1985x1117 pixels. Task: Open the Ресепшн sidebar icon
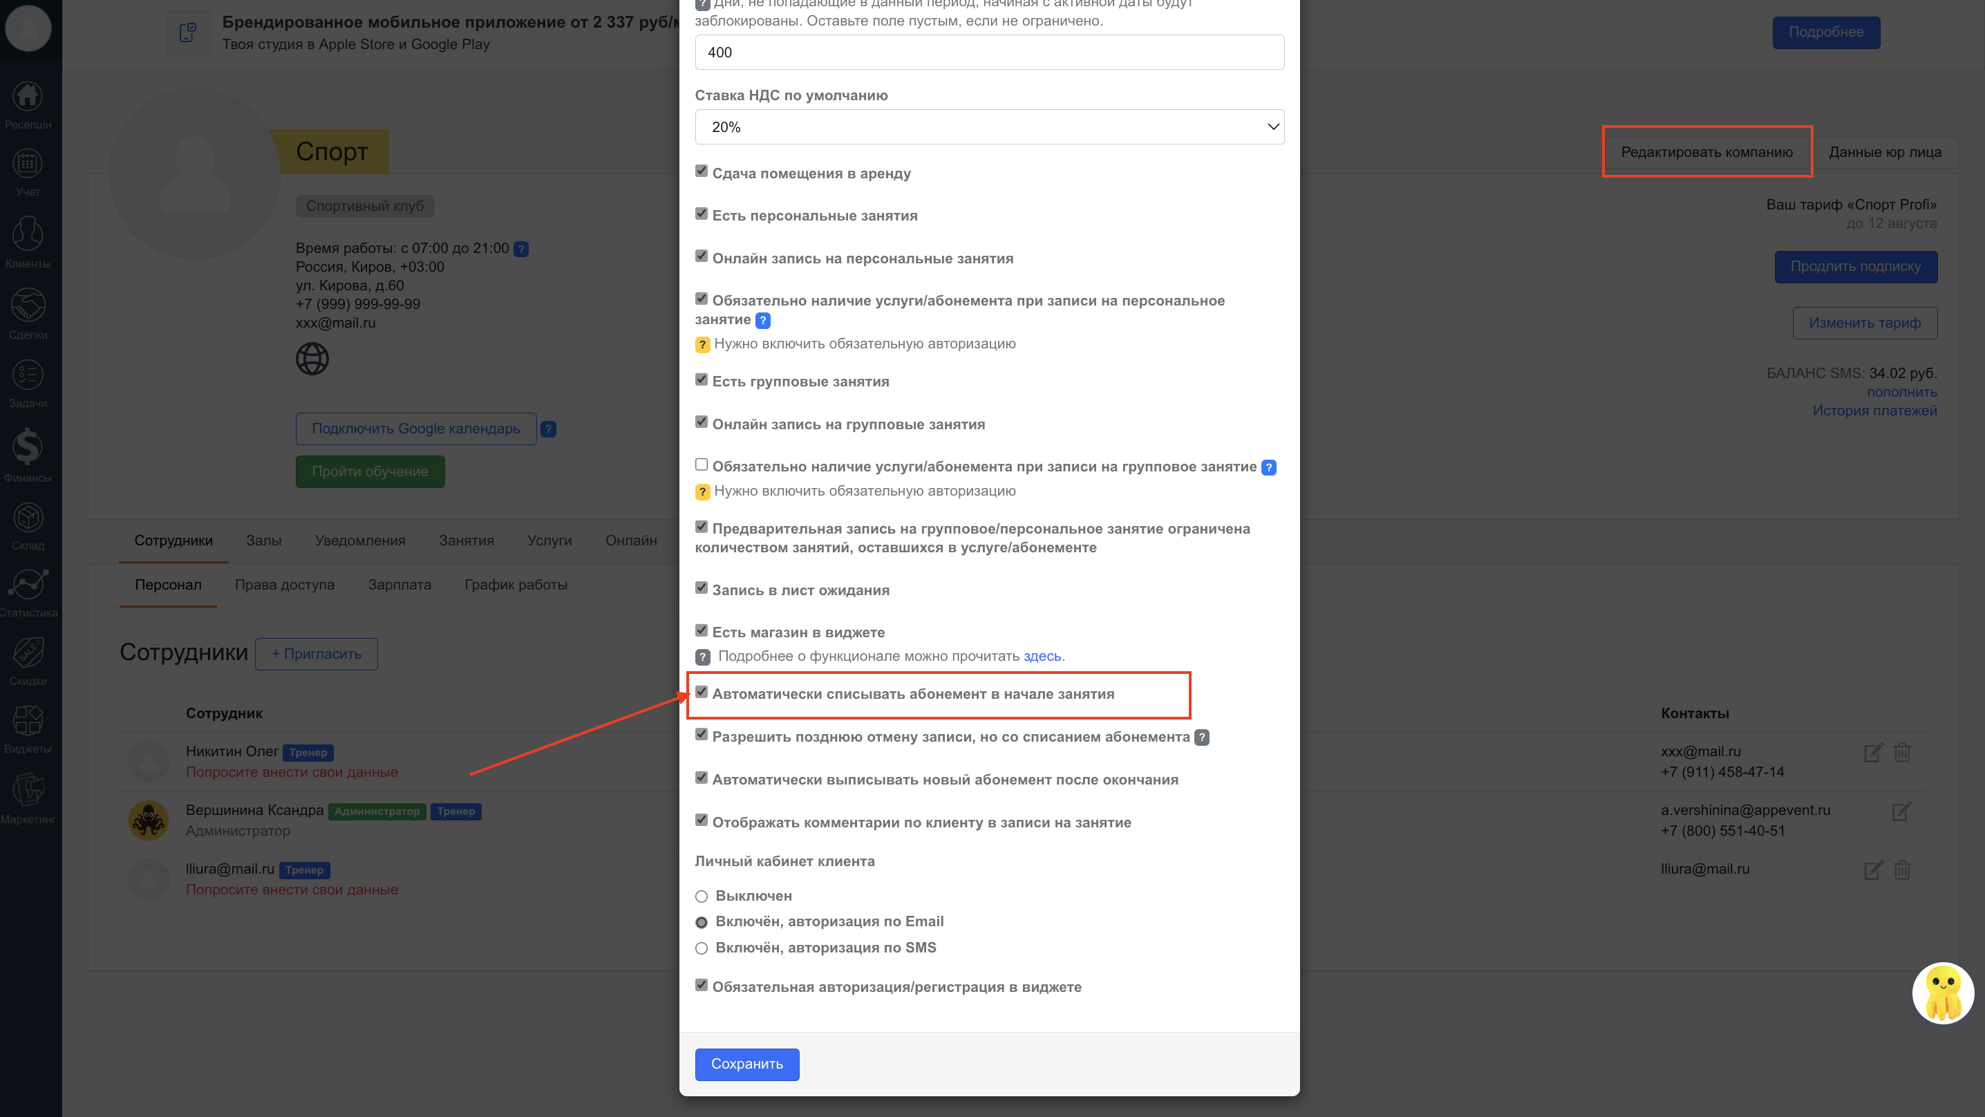(28, 98)
